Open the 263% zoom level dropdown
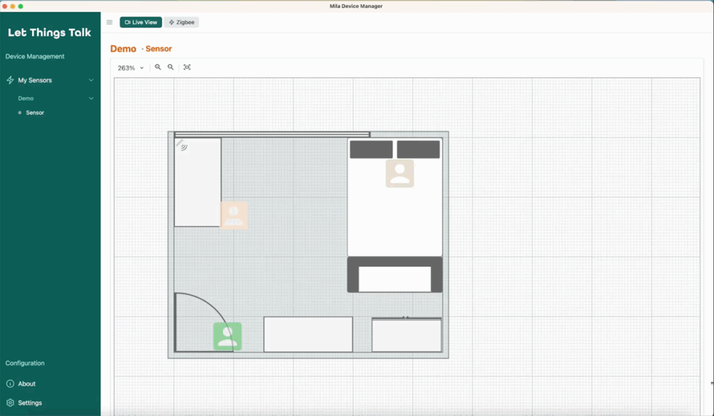The image size is (714, 416). tap(130, 68)
